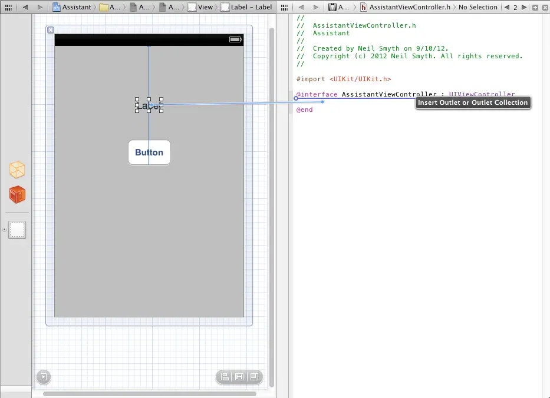The width and height of the screenshot is (550, 398).
Task: Select the Label - Label breadcrumb item
Action: 246,7
